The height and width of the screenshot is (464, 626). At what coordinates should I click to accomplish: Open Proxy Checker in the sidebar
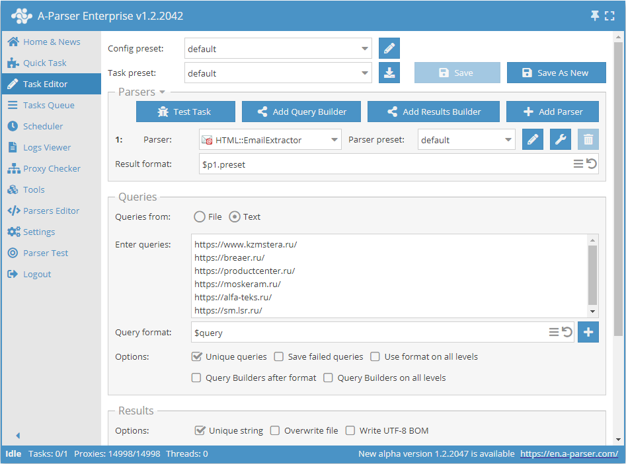click(x=52, y=168)
